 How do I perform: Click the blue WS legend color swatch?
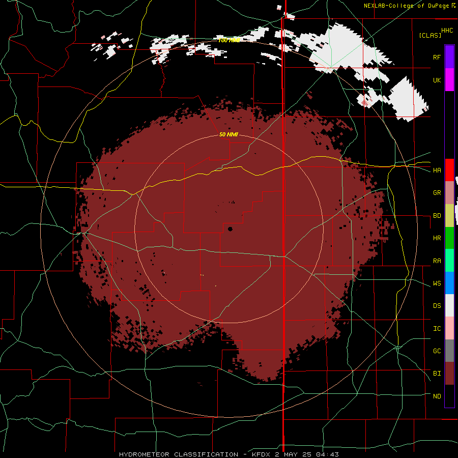tap(449, 283)
